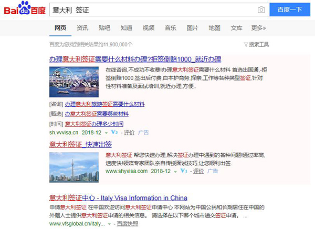Select the 地图 tab

click(214, 28)
